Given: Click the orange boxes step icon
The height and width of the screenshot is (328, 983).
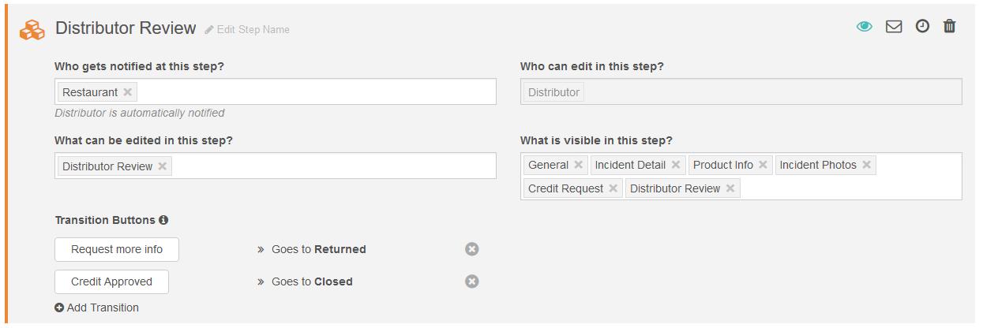Looking at the screenshot, I should pyautogui.click(x=32, y=29).
